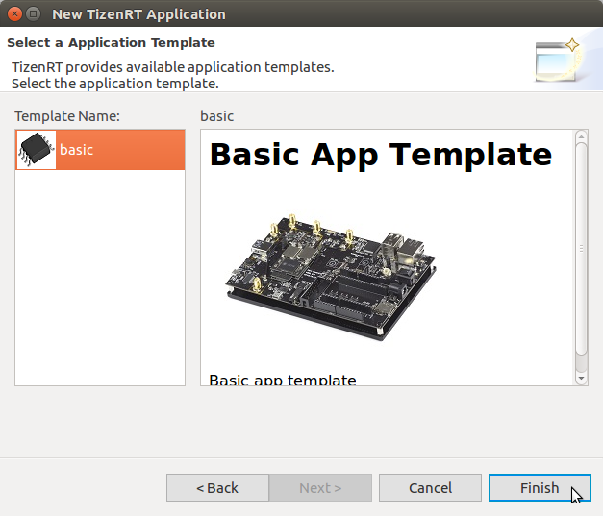Image resolution: width=603 pixels, height=516 pixels.
Task: Cancel the New TizenRT Application wizard
Action: tap(430, 488)
